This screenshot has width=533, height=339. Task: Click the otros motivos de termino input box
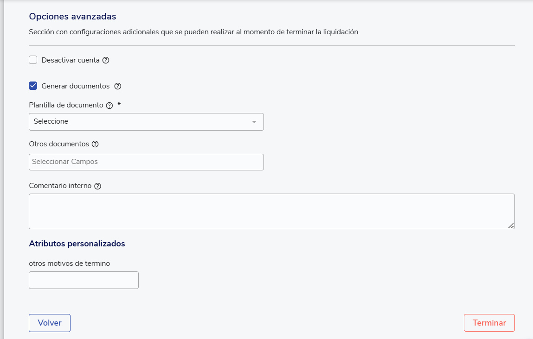pyautogui.click(x=83, y=280)
